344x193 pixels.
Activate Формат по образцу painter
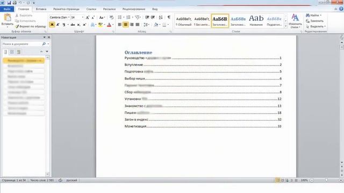(31, 26)
